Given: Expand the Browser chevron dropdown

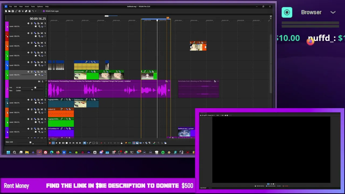Looking at the screenshot, I should pos(333,12).
